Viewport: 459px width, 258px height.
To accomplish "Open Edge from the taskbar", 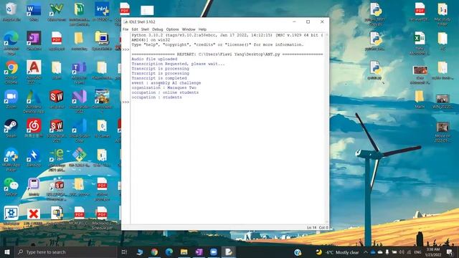I will coord(169,252).
